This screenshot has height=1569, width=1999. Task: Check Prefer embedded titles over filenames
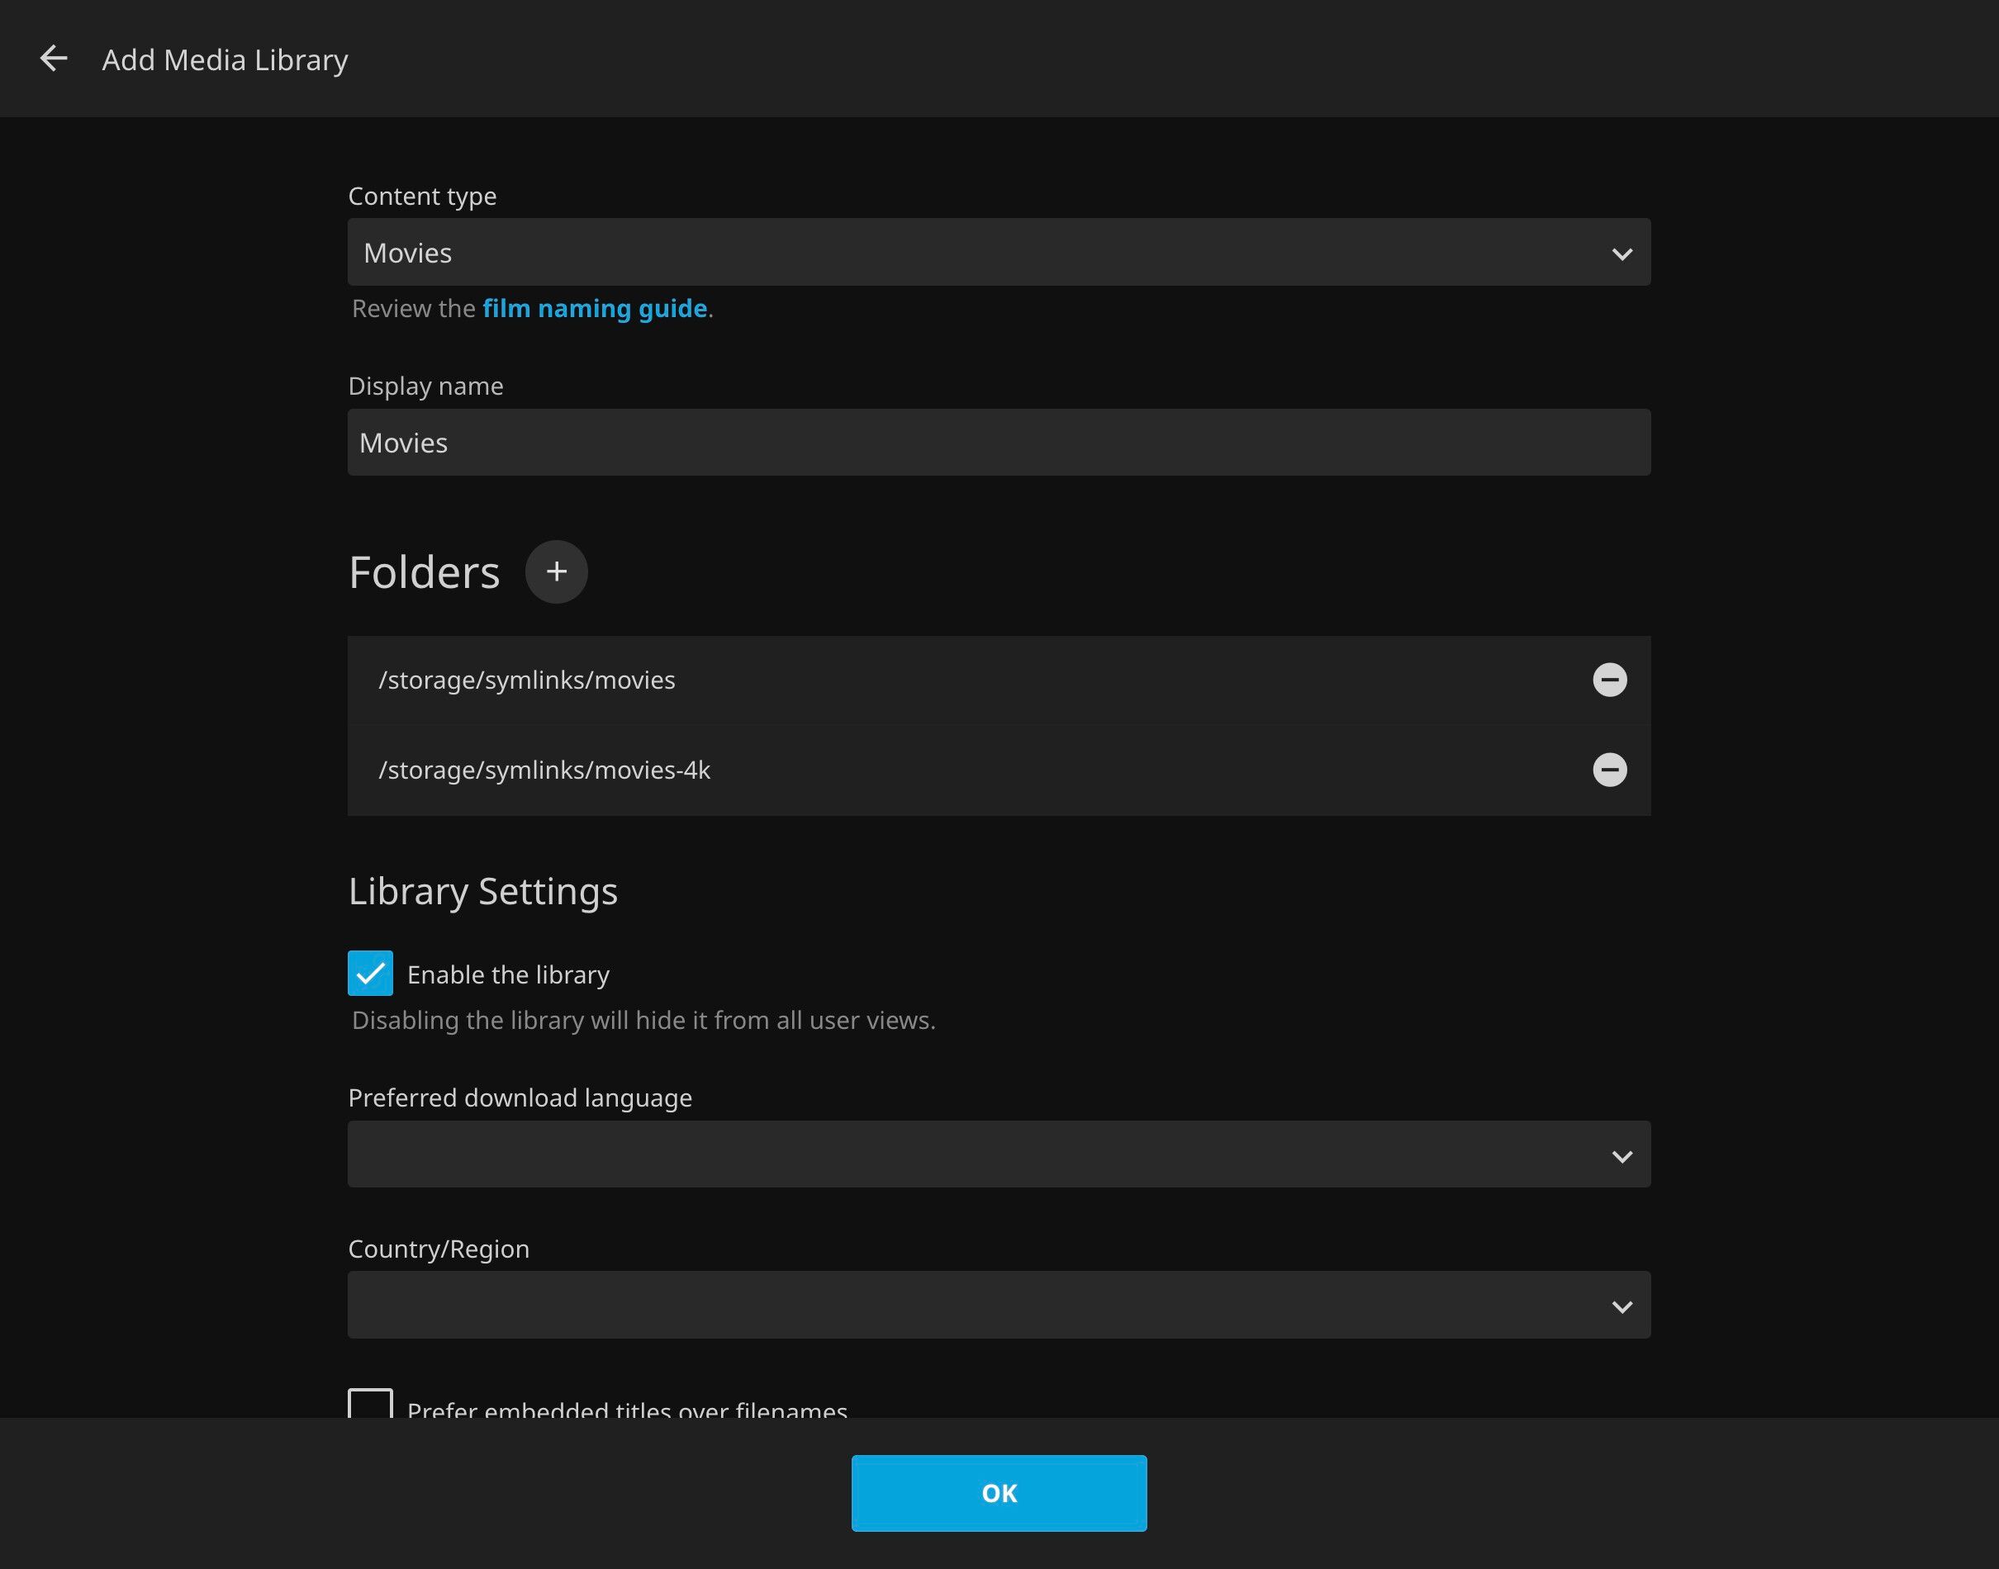370,1404
